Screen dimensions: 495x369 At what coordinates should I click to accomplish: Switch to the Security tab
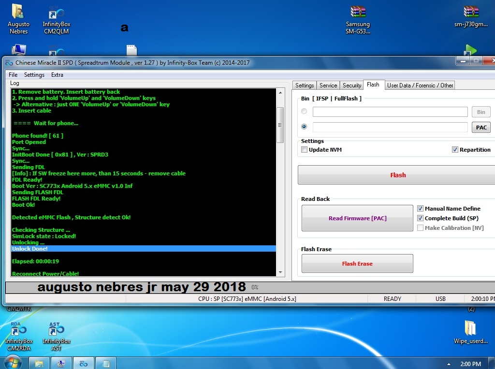point(352,85)
